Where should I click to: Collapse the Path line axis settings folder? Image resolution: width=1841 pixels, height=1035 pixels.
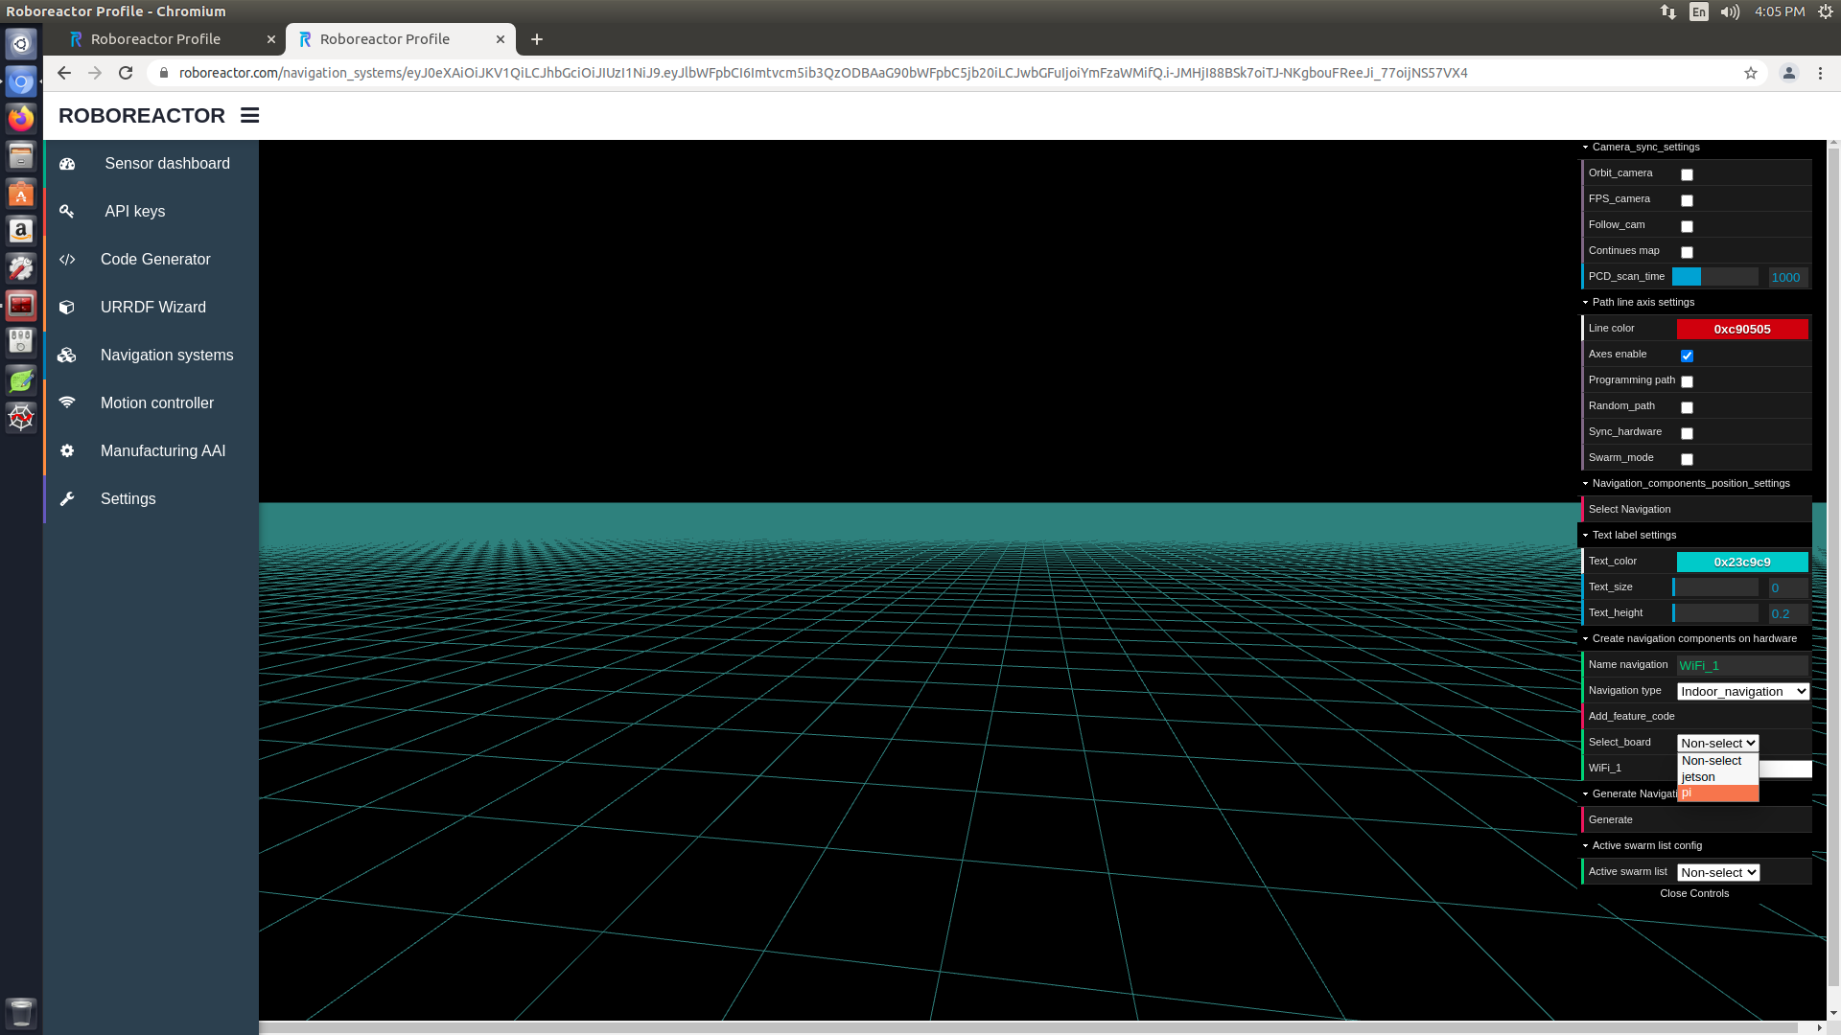click(1694, 302)
